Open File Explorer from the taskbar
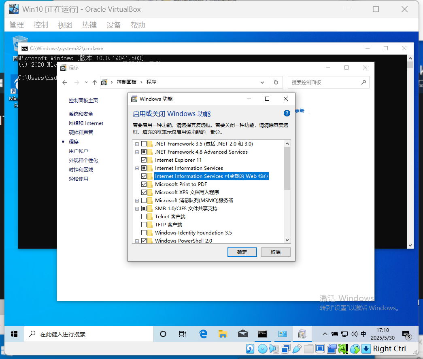The height and width of the screenshot is (359, 423). click(223, 334)
